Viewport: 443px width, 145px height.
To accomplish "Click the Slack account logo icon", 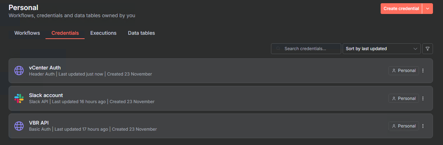I will pyautogui.click(x=19, y=98).
